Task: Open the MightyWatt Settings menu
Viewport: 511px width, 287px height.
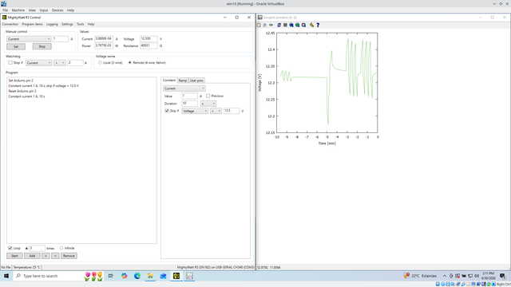Action: tap(67, 24)
